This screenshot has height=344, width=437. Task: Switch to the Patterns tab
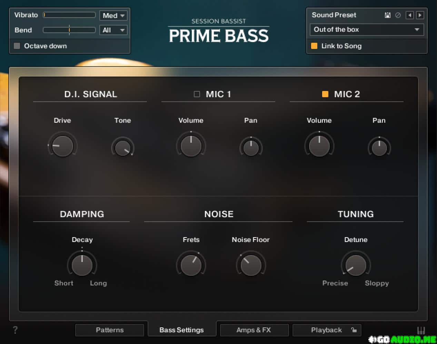110,330
